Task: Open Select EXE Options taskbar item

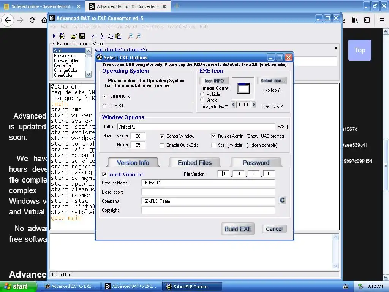Action: coord(192,287)
